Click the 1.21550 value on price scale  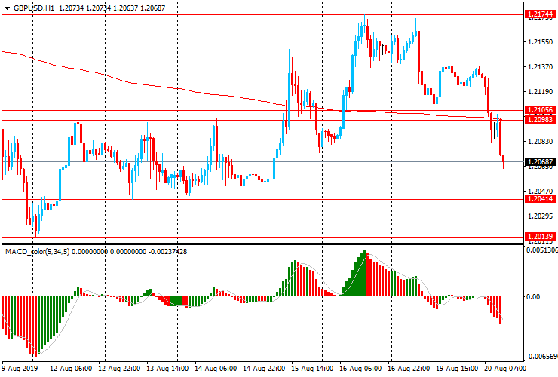tap(541, 43)
